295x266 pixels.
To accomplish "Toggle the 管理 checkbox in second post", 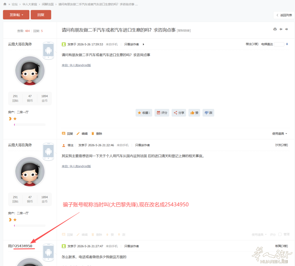I will click(280, 234).
